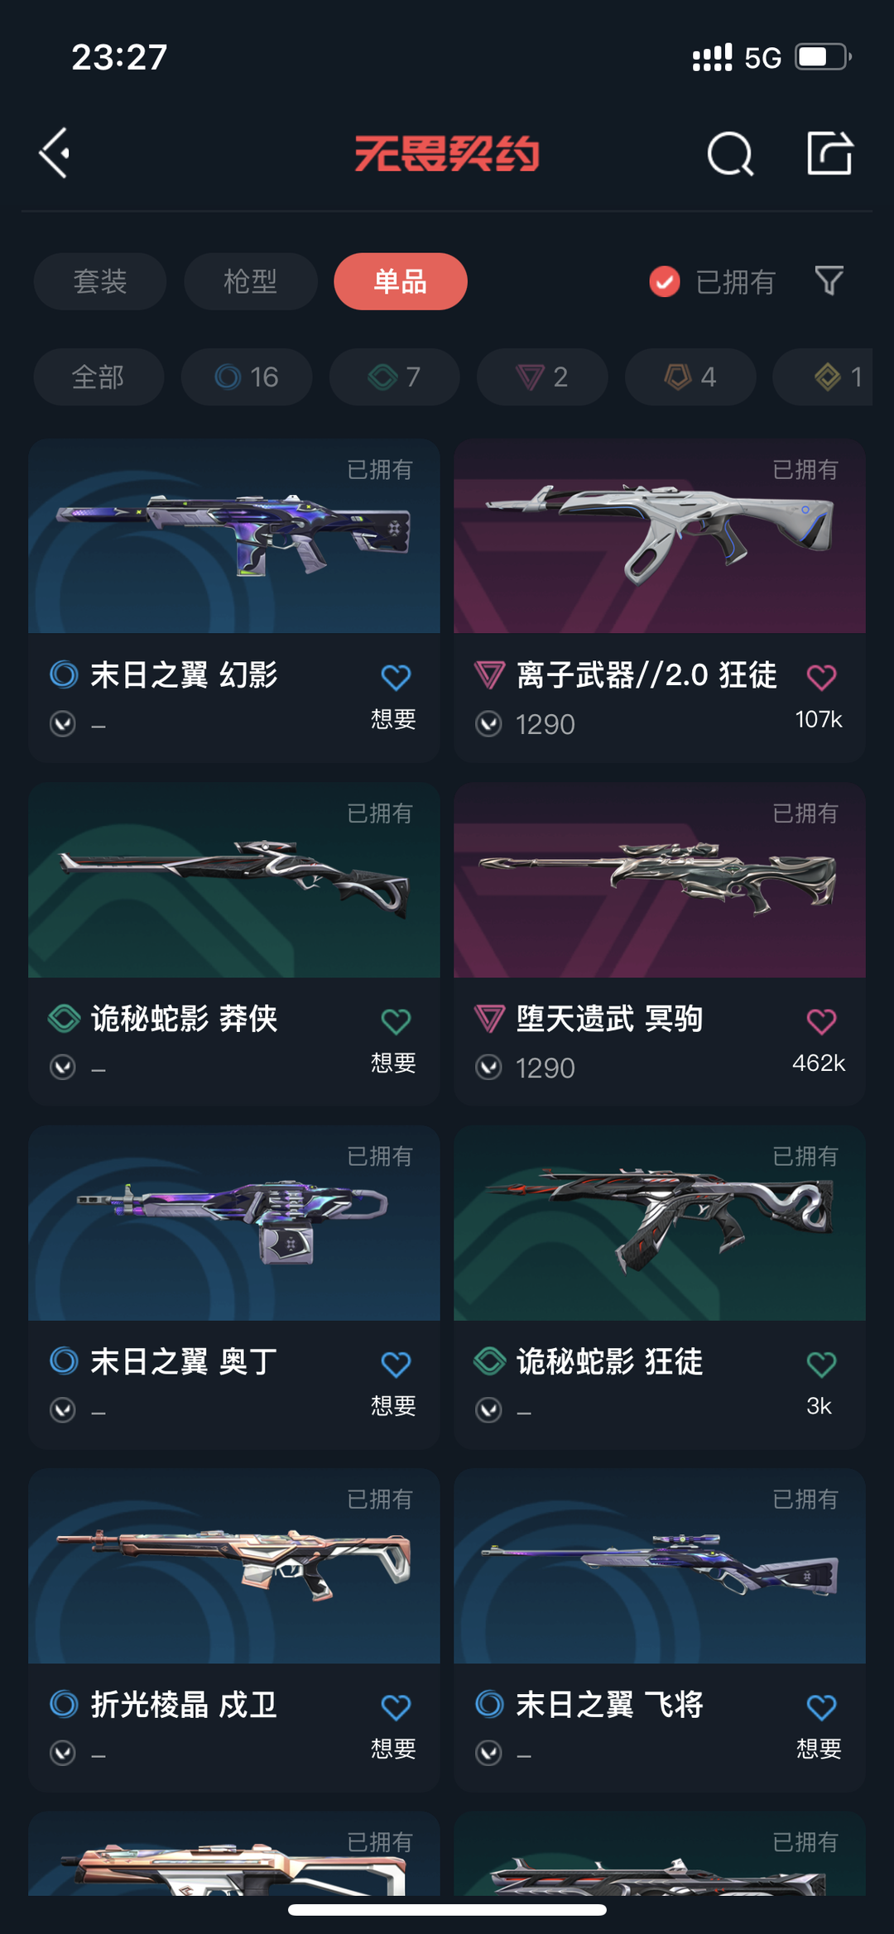This screenshot has width=894, height=1934.
Task: Select the 全部 rarity filter chip
Action: 99,377
